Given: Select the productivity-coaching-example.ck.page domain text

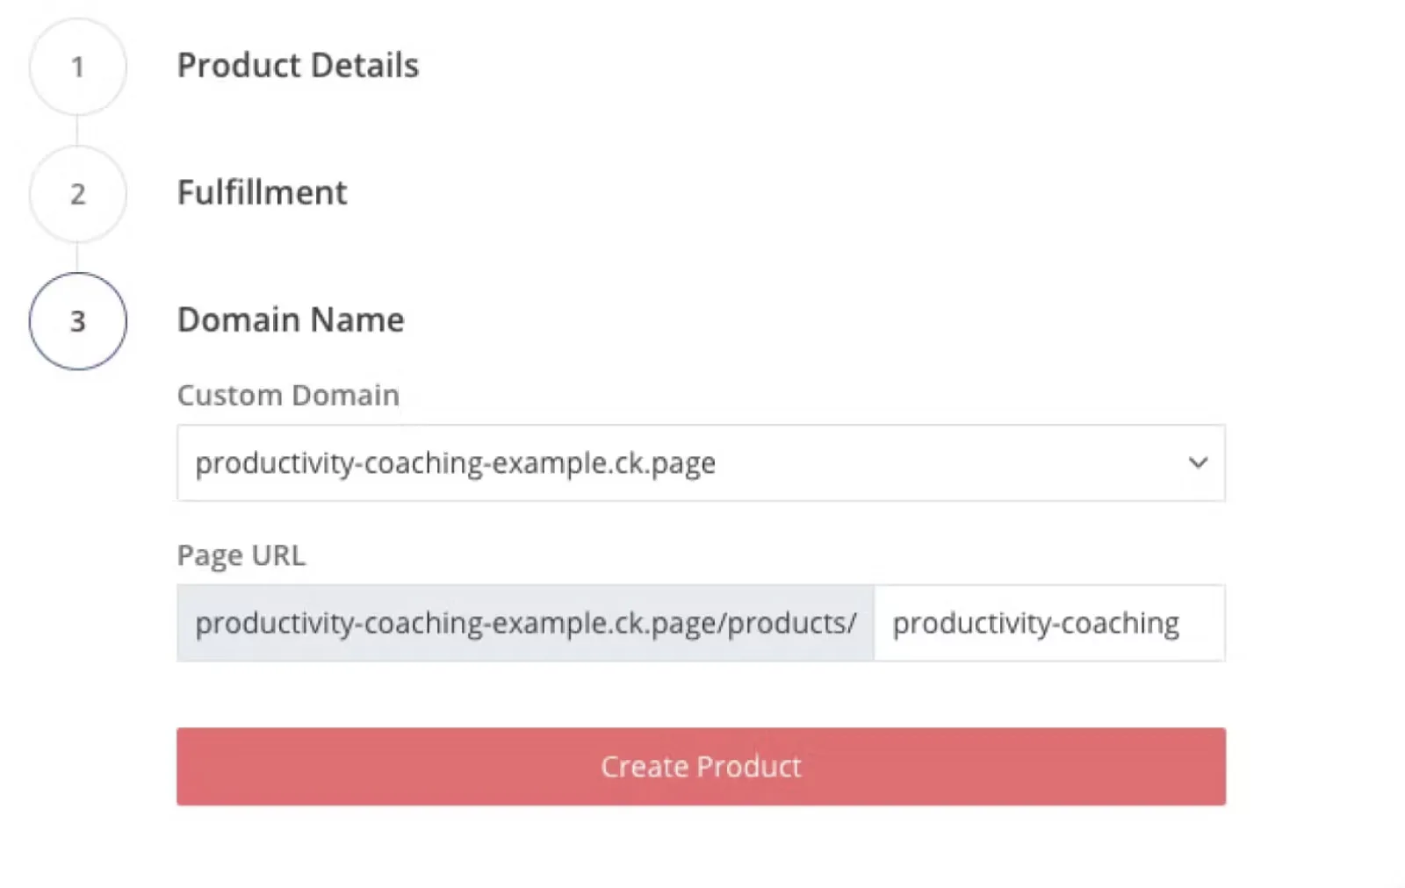Looking at the screenshot, I should 455,462.
